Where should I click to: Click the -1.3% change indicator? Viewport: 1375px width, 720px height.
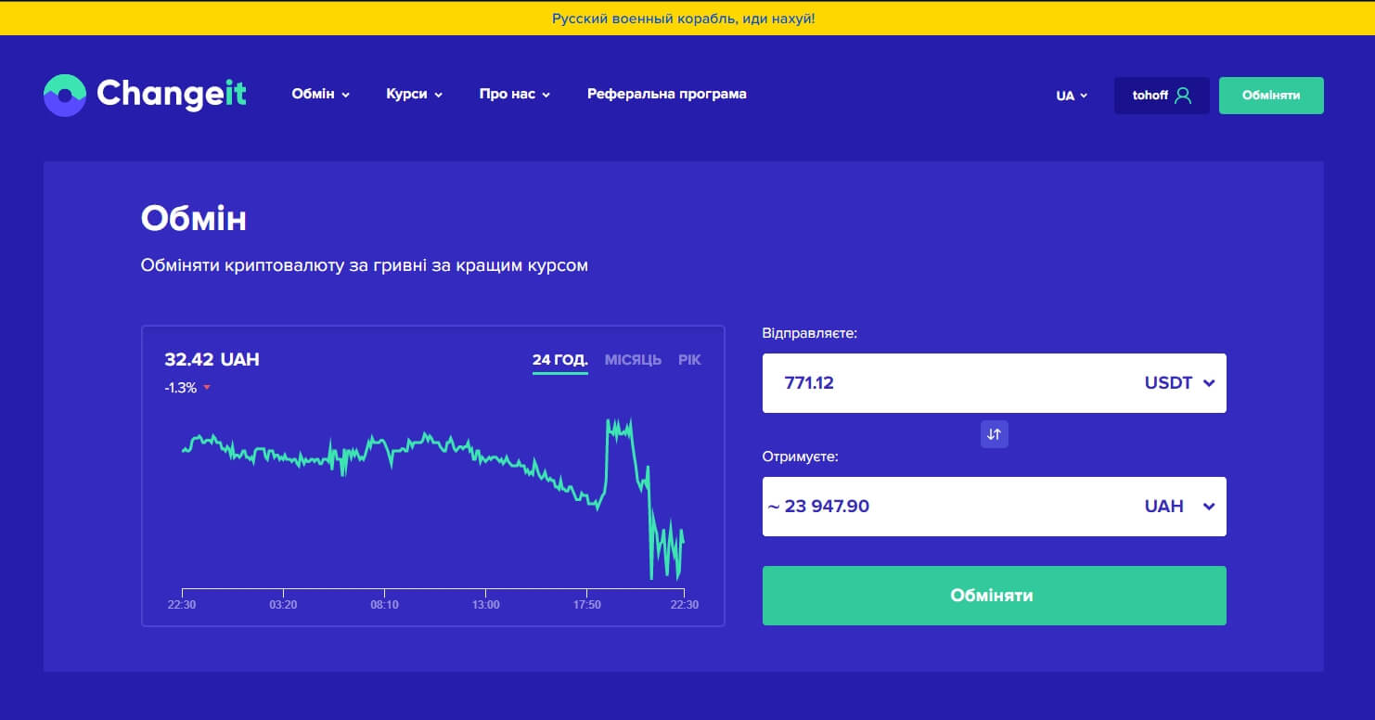click(187, 388)
